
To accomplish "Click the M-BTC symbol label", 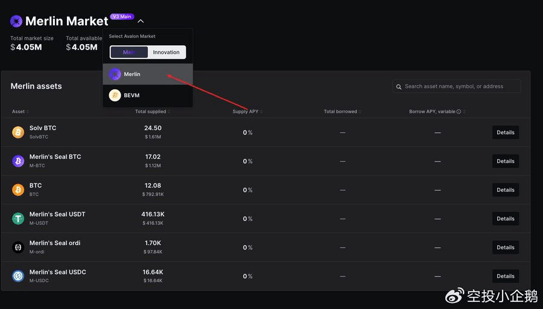I will pos(37,165).
